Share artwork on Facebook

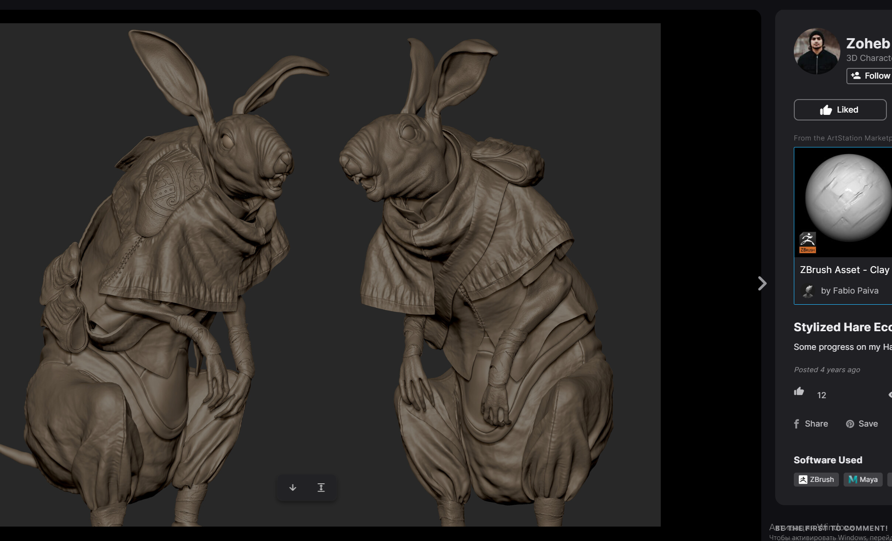(x=811, y=424)
